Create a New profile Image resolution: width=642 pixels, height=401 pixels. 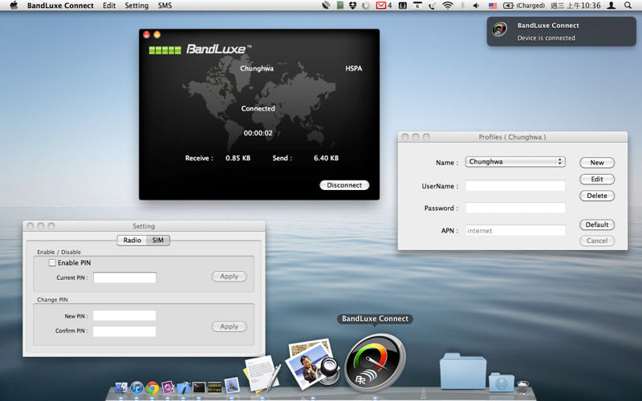click(x=597, y=163)
